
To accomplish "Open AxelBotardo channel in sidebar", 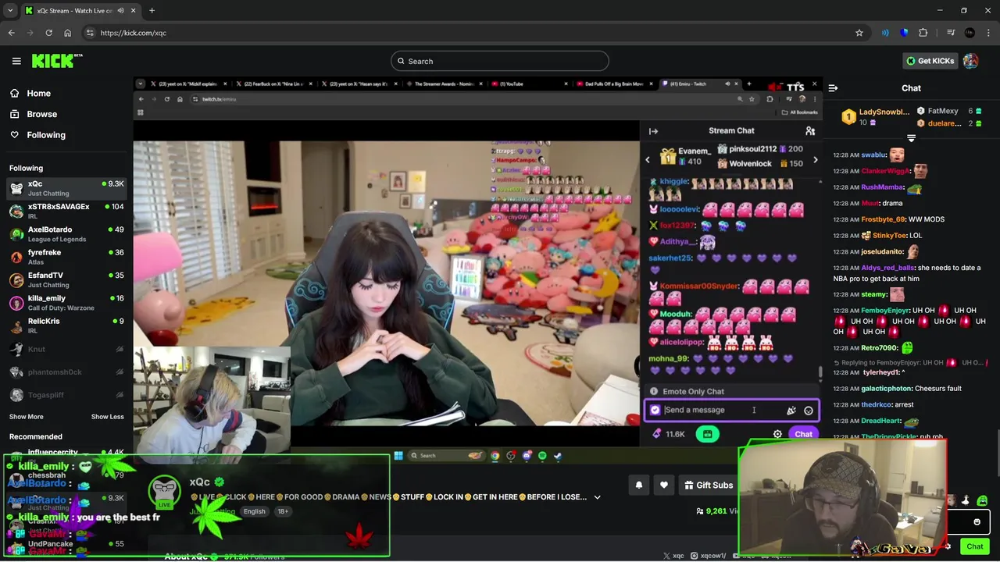I will pos(66,234).
